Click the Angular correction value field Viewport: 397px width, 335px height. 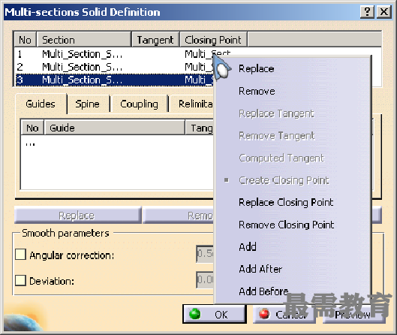point(205,253)
